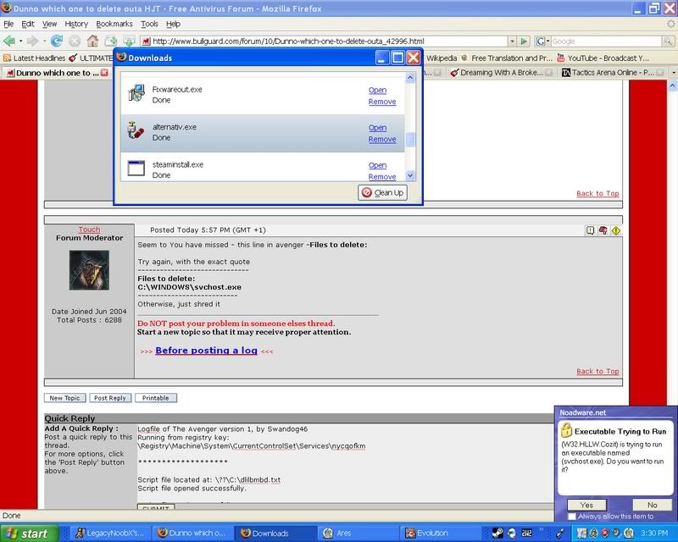Expand the URL bar history dropdown

tap(512, 41)
